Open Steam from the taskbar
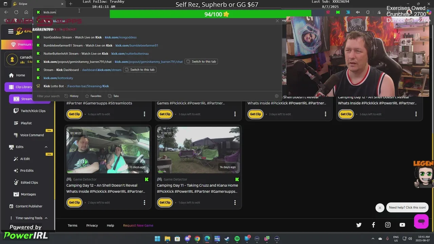434x244 pixels. tap(227, 239)
